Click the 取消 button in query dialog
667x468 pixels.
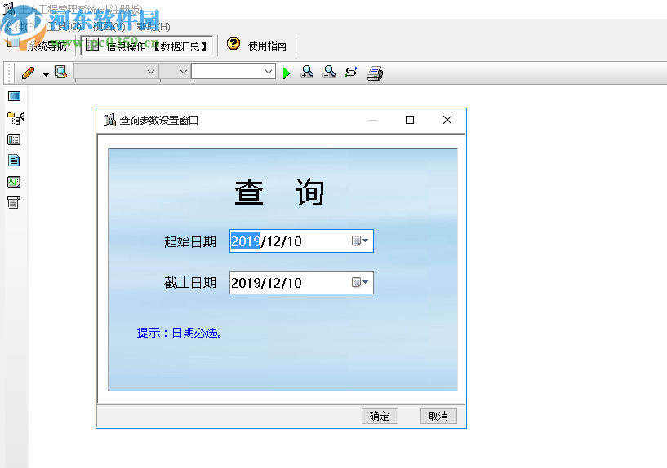tap(438, 416)
